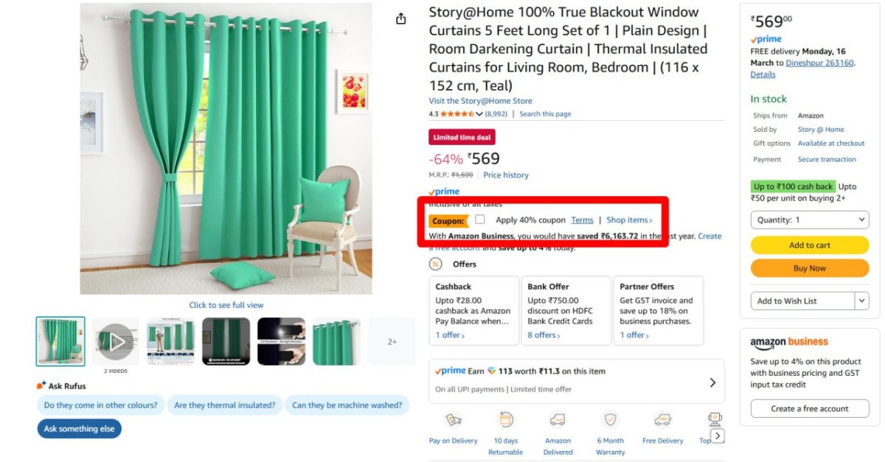The image size is (885, 462).
Task: Open the star rating breakdown chevron
Action: [479, 114]
